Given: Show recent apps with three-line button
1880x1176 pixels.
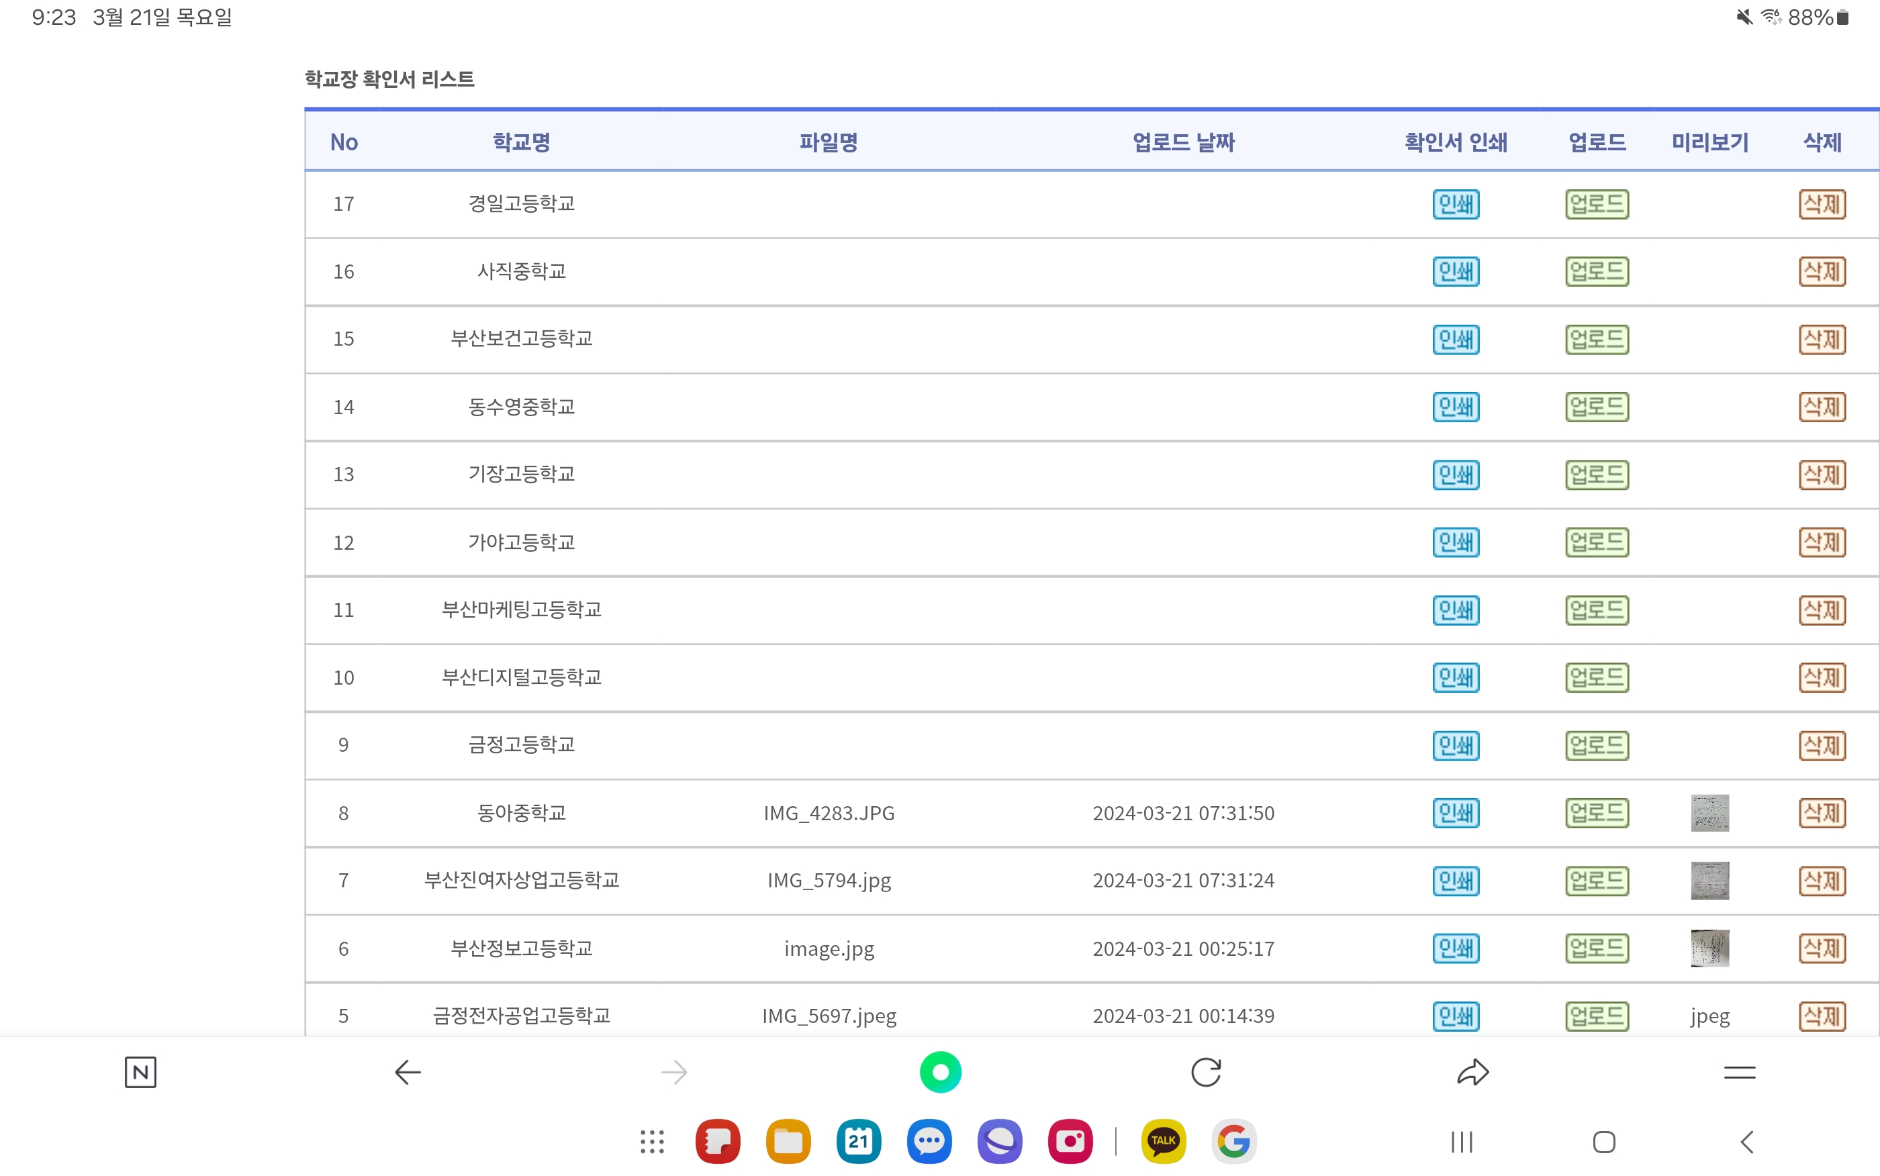Looking at the screenshot, I should pyautogui.click(x=1462, y=1142).
